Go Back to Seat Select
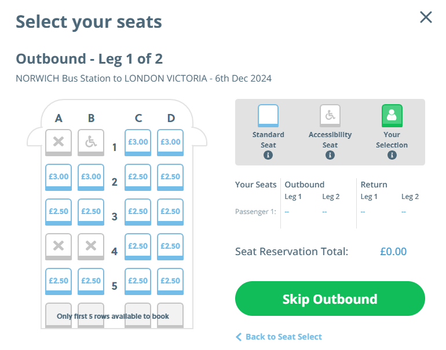Viewport: 446px width, 350px height. pyautogui.click(x=279, y=337)
